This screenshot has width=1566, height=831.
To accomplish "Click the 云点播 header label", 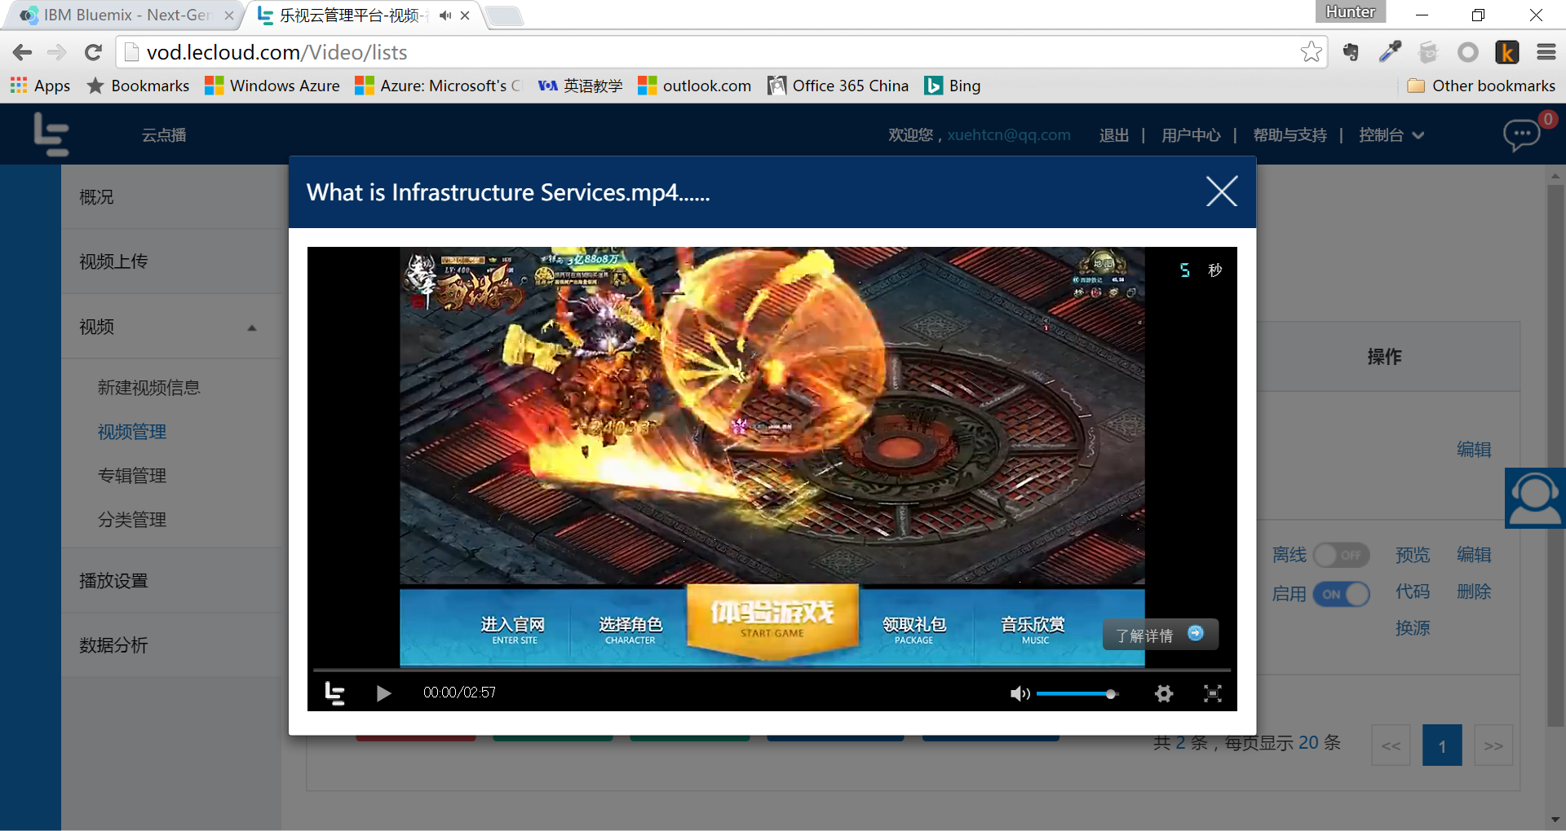I will (x=164, y=135).
